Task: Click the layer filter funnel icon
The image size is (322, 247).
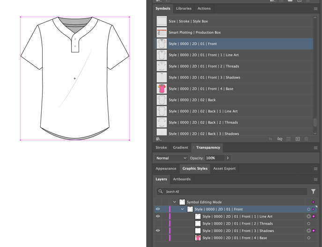Action: tap(313, 191)
